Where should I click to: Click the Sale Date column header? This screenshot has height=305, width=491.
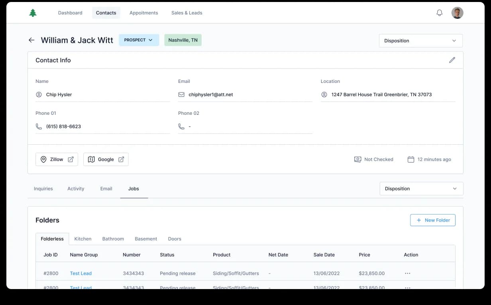324,255
